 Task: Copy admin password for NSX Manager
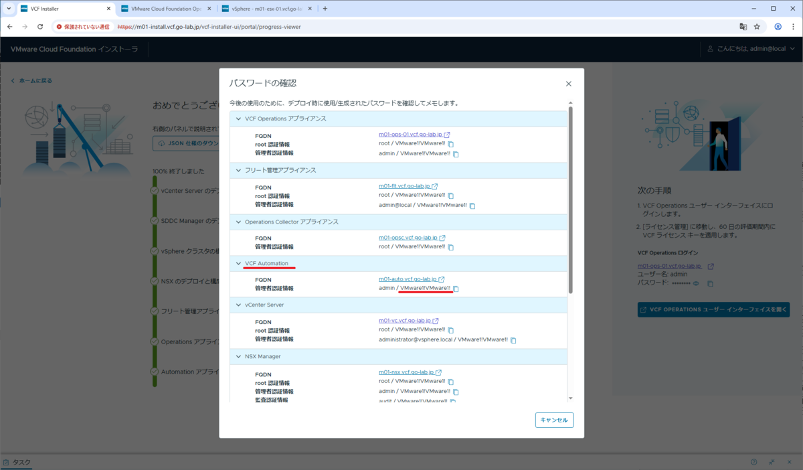(456, 392)
